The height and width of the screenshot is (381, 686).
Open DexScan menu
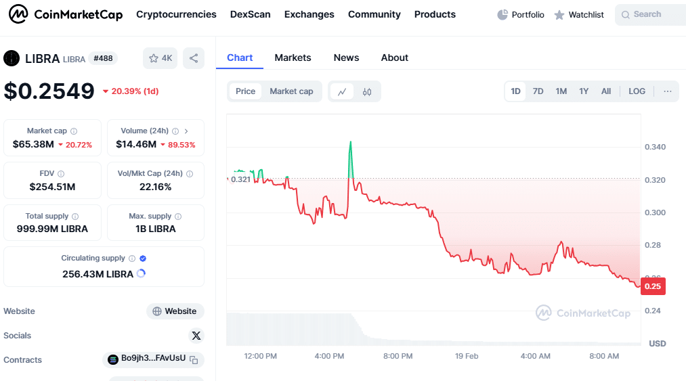click(251, 14)
